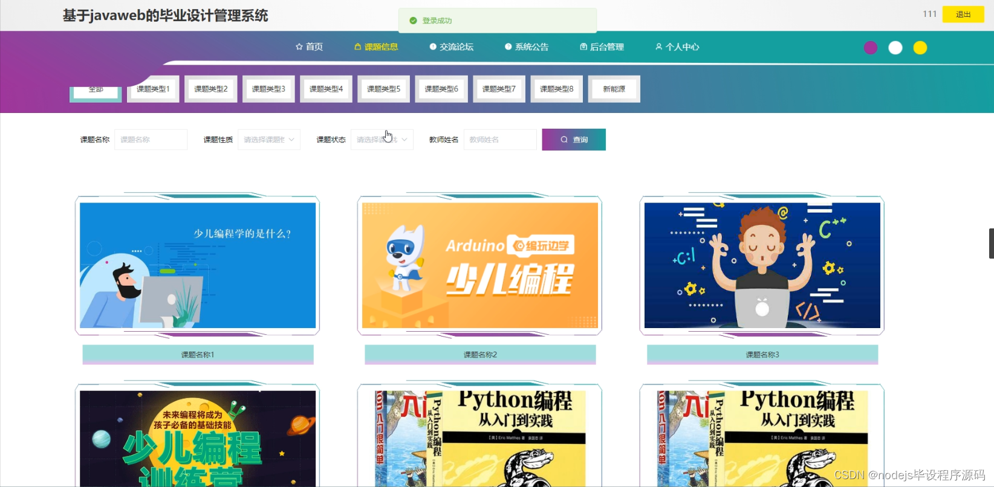Click the circle icon beside 系统公告

click(508, 47)
